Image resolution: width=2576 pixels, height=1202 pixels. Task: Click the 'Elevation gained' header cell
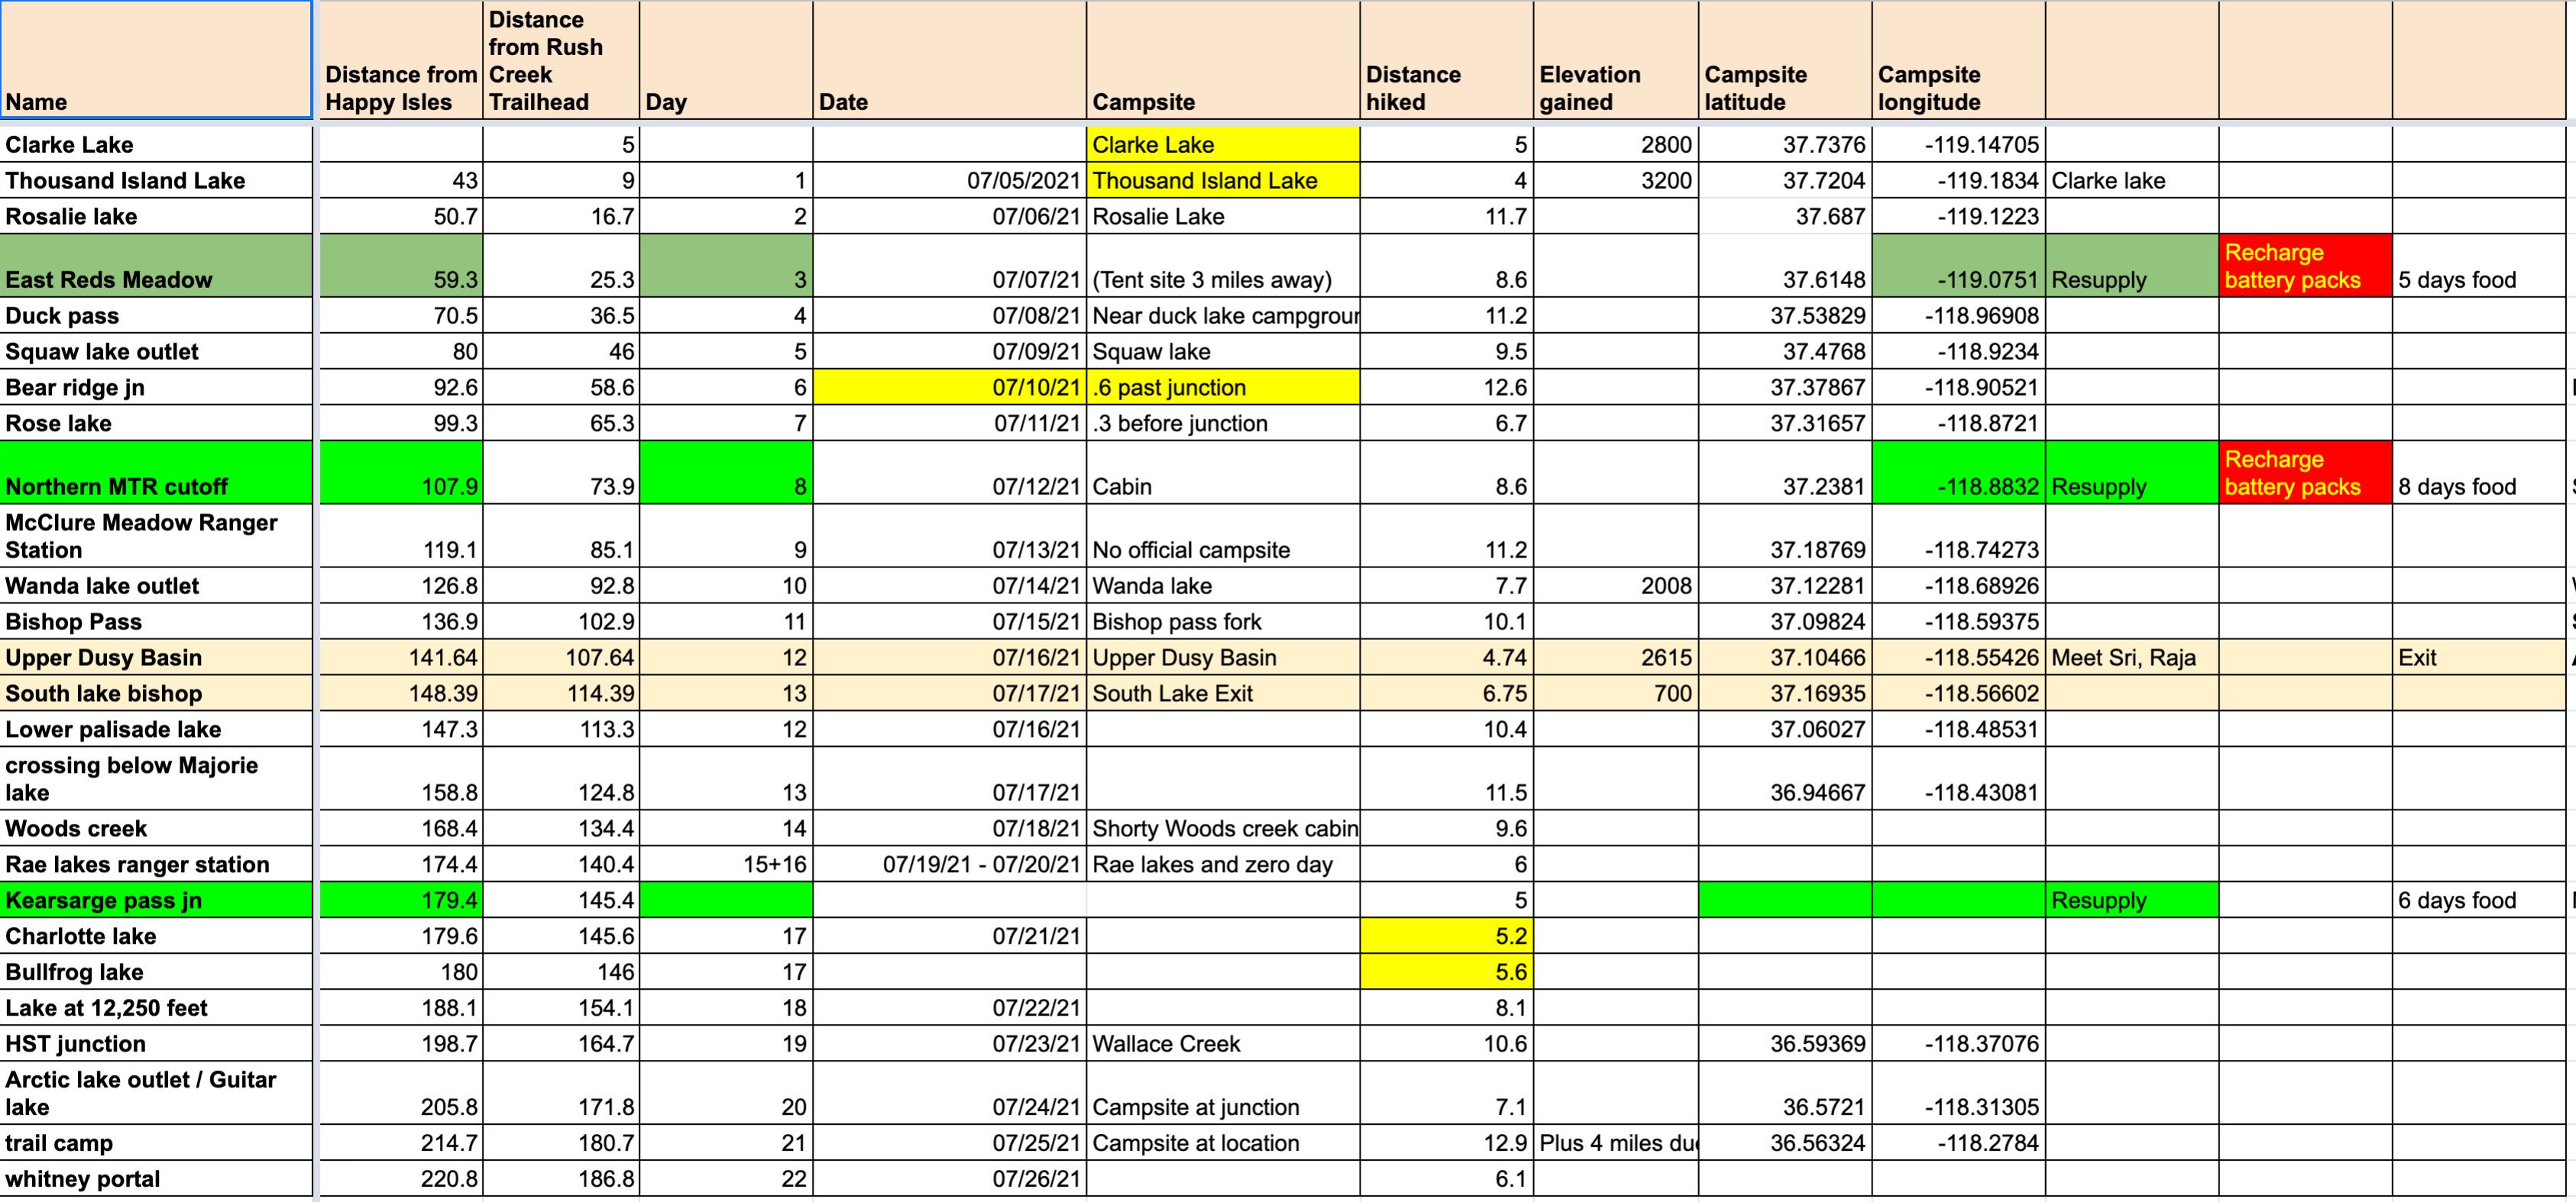[x=1616, y=60]
